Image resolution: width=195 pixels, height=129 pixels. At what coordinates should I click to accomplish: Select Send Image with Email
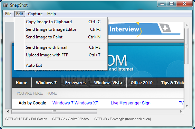[61, 47]
